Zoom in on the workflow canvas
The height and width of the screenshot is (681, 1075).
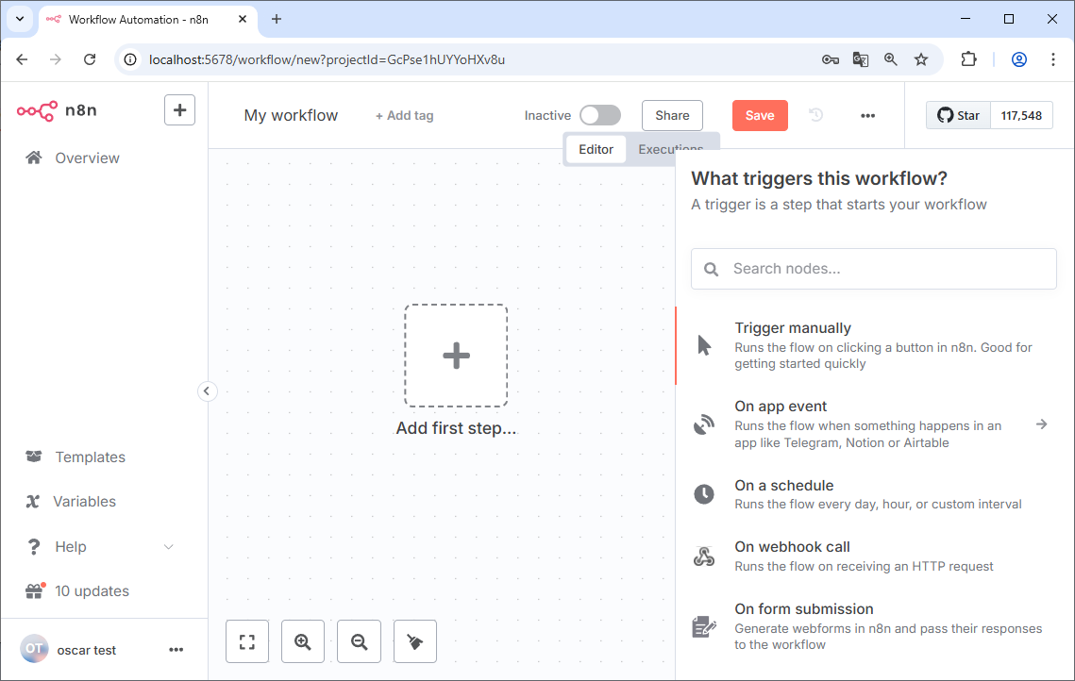302,641
